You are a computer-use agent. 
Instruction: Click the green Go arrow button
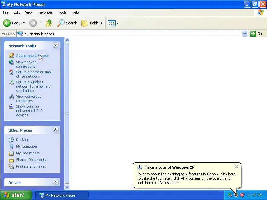point(253,34)
